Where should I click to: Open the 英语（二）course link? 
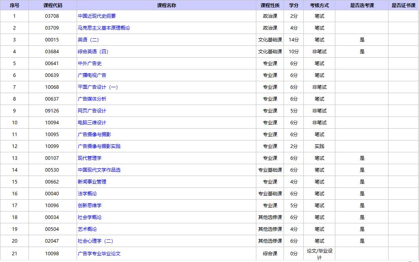click(x=88, y=40)
